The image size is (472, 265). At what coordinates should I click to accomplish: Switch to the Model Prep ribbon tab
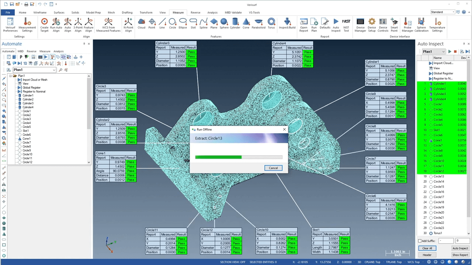coord(93,13)
